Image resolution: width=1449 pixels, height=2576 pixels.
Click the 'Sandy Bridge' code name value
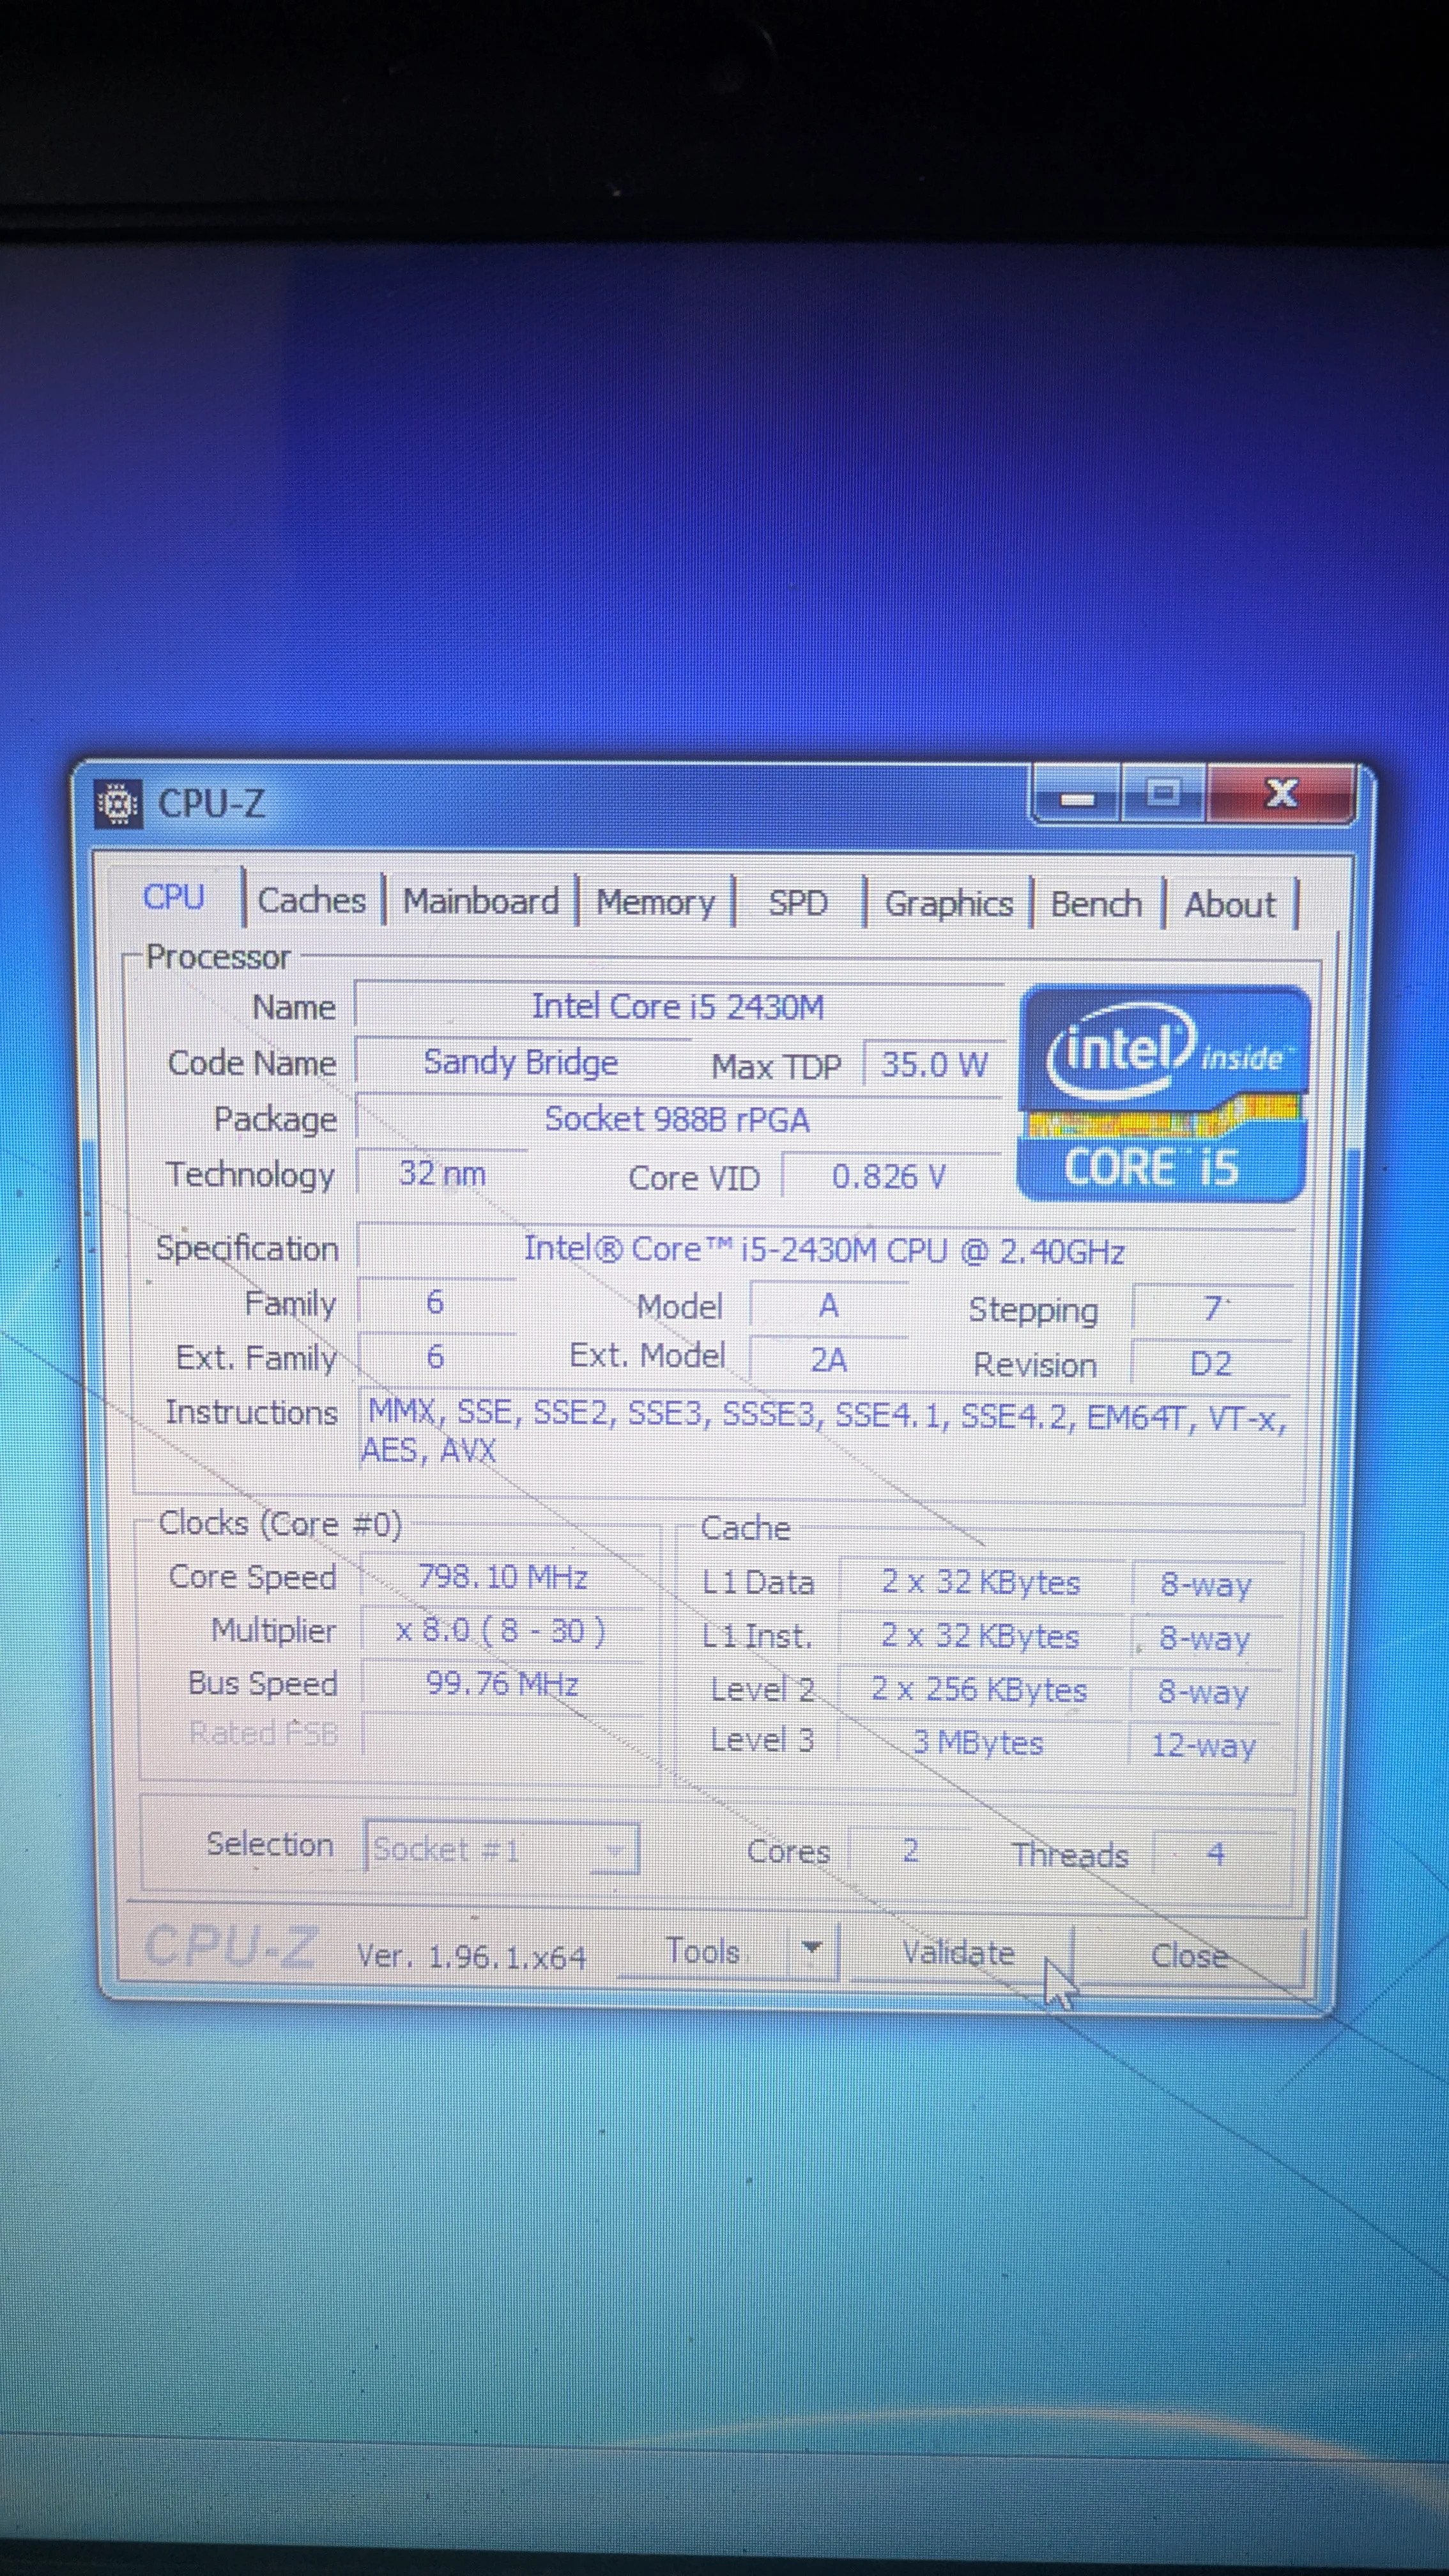[521, 1062]
